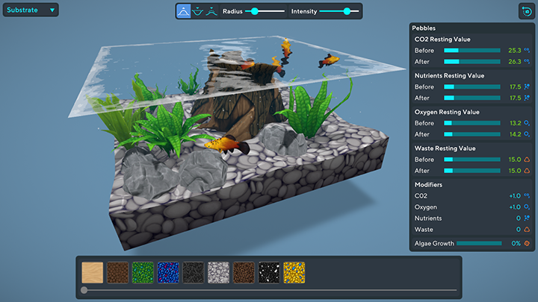Click the CO2 icon beside After 26.3

click(527, 62)
